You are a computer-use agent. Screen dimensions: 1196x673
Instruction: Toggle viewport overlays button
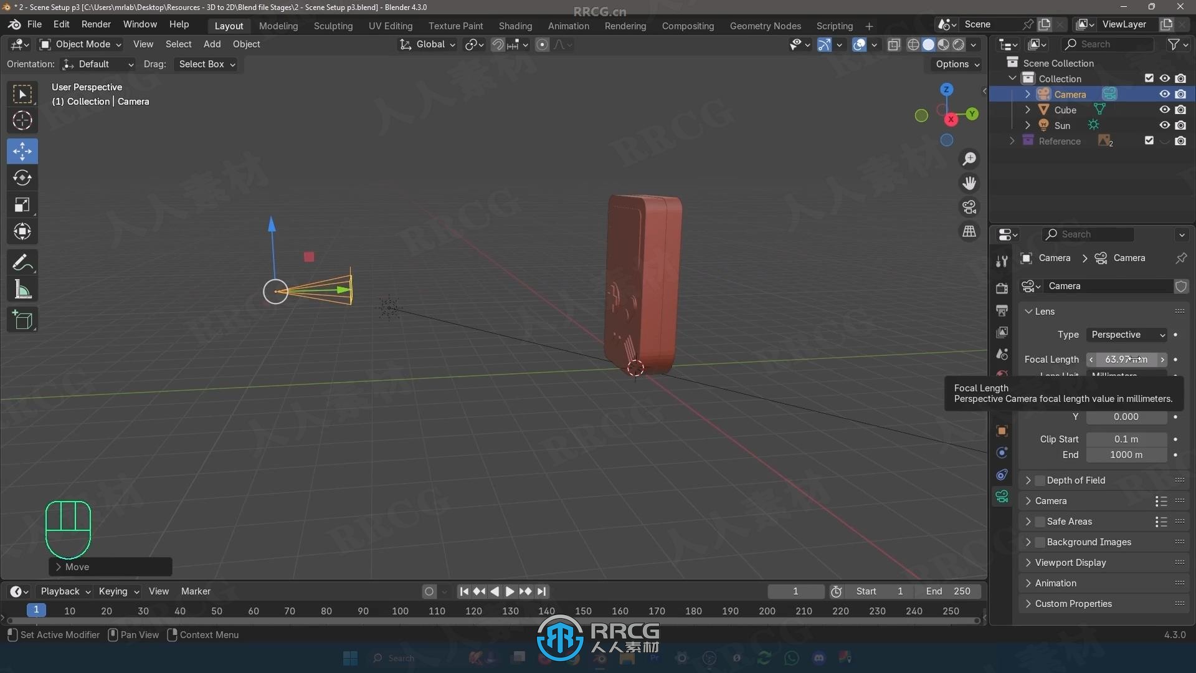pyautogui.click(x=859, y=45)
